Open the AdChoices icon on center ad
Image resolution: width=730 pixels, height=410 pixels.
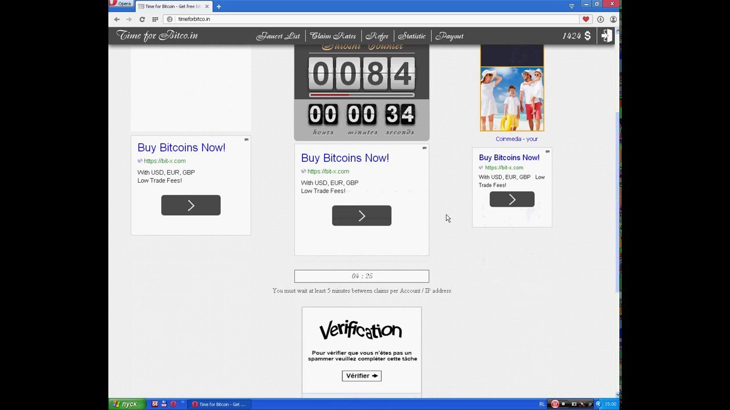424,147
